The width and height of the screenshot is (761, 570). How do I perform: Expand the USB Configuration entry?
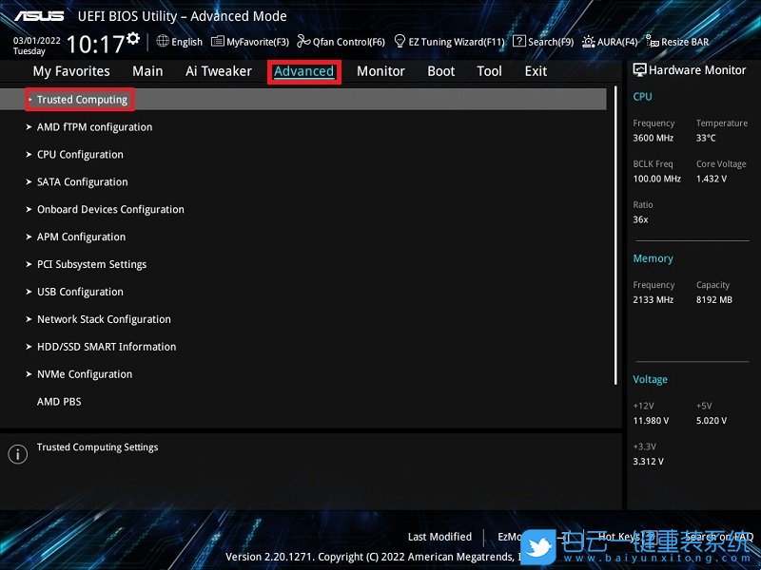tap(80, 292)
